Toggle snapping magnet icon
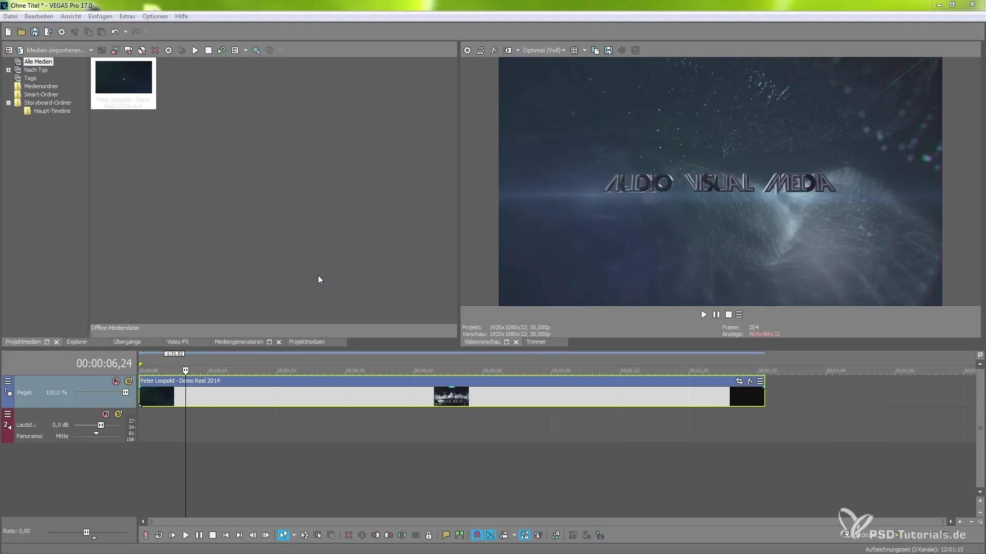 coord(477,535)
